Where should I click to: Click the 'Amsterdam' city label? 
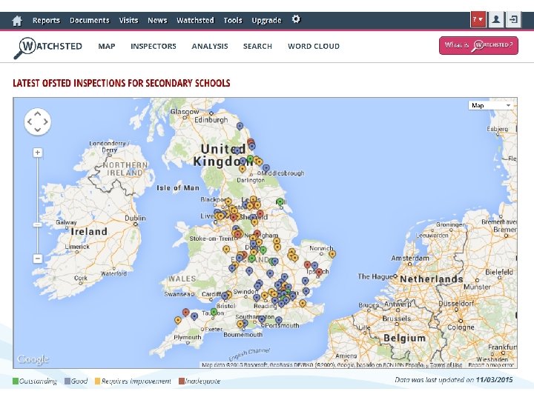coord(410,259)
